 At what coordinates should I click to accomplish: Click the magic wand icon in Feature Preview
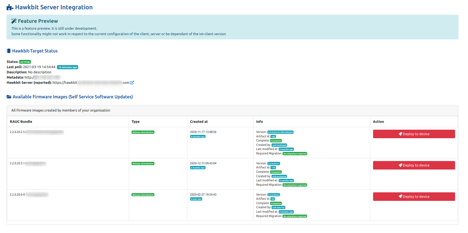click(x=14, y=21)
